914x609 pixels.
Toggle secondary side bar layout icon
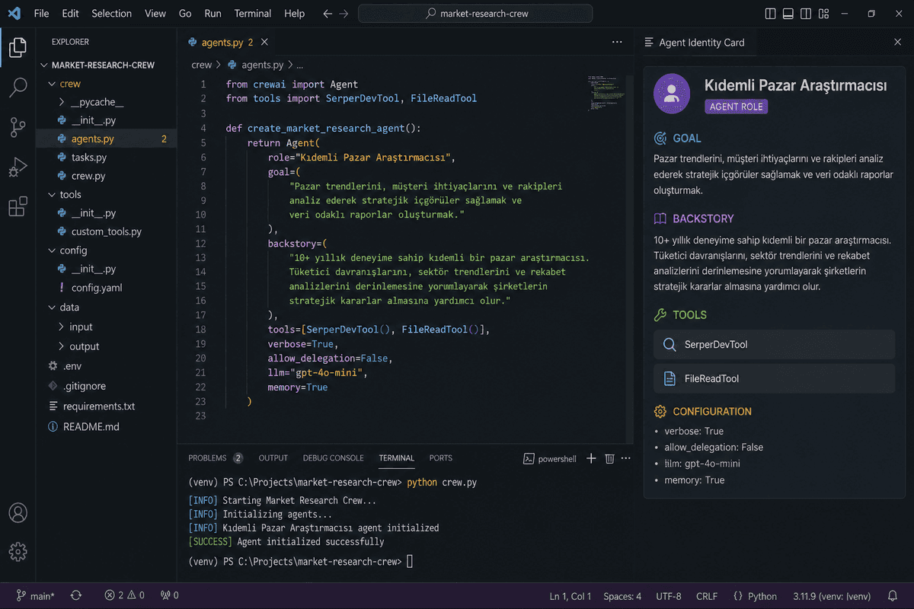805,14
